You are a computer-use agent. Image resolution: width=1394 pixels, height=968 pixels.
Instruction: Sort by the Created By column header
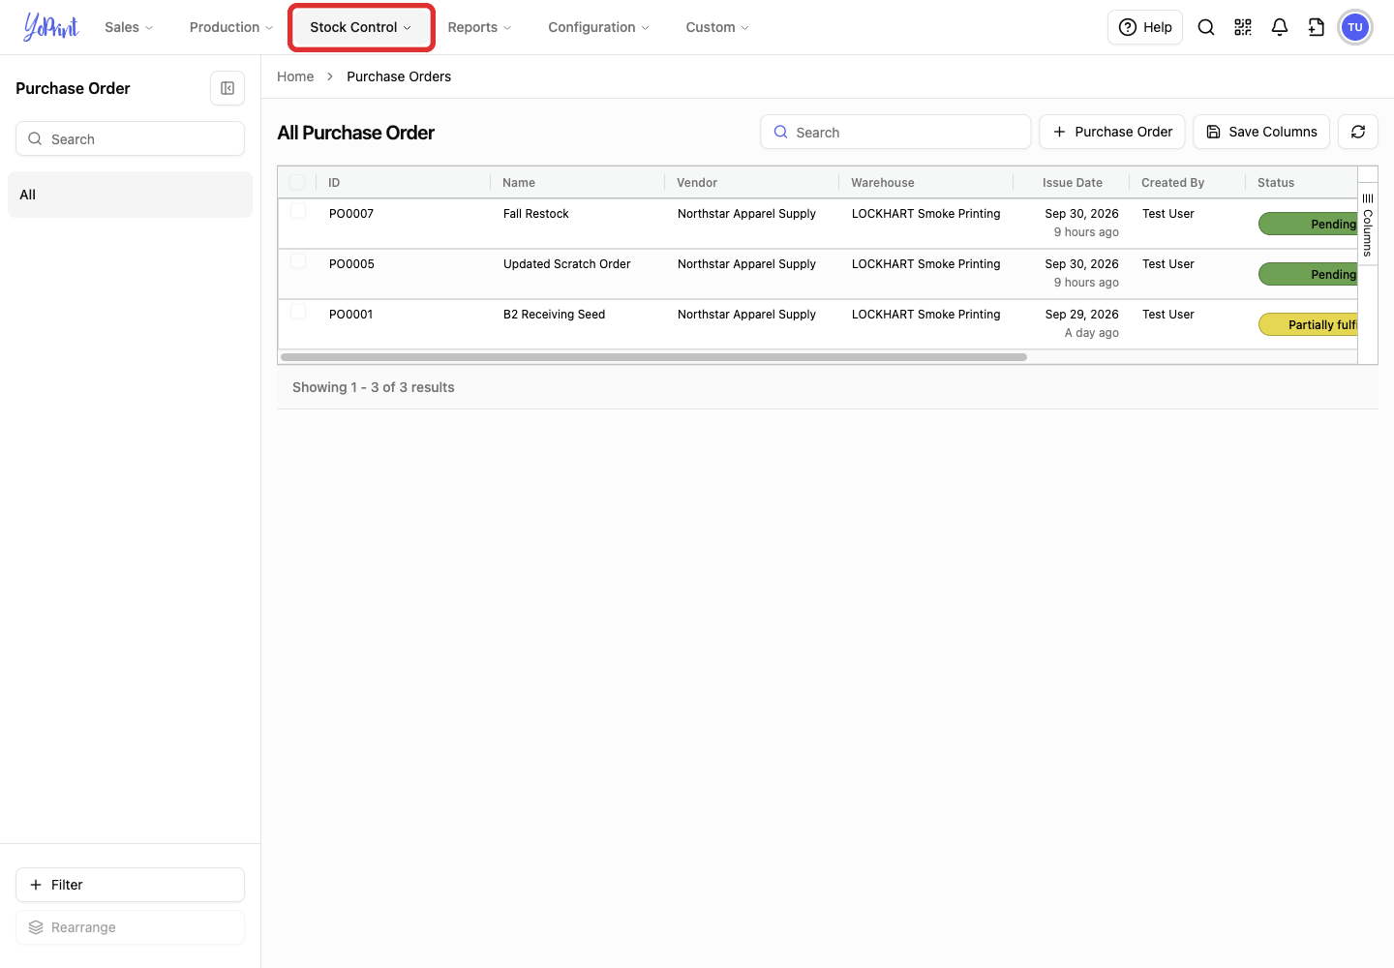pos(1172,182)
